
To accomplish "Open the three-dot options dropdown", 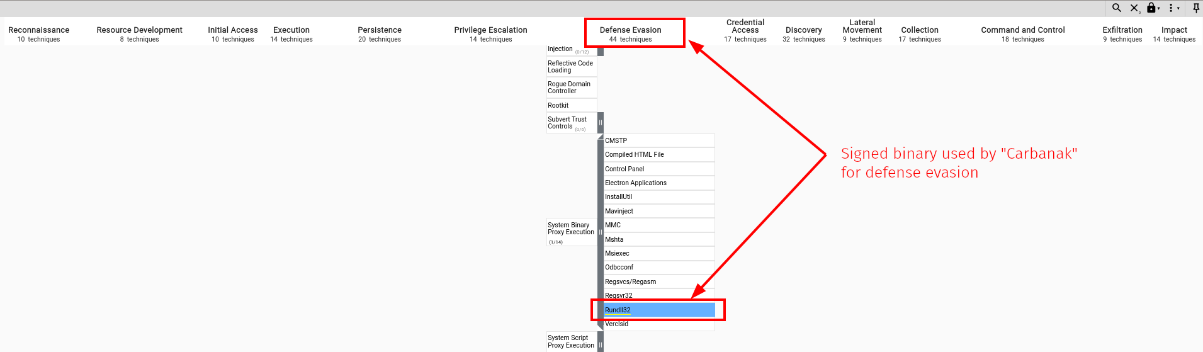I will pyautogui.click(x=1173, y=8).
